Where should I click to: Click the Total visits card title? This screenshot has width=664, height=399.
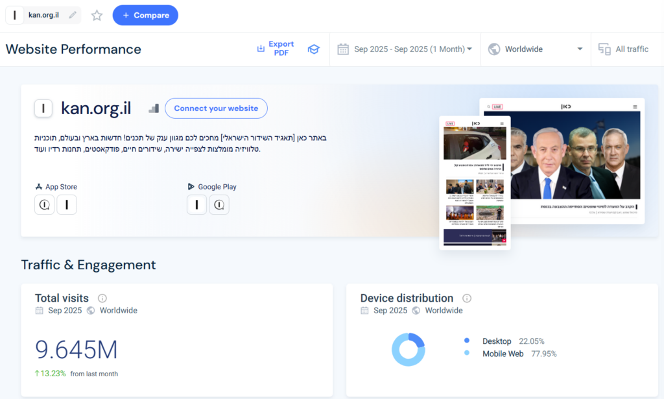click(62, 298)
